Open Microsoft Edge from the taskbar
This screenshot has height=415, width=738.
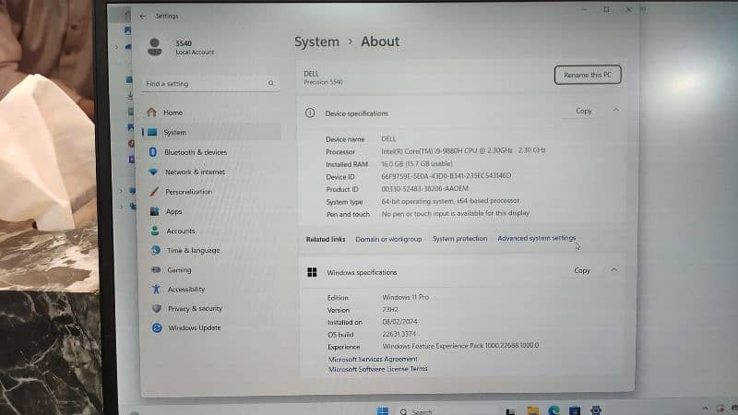555,410
